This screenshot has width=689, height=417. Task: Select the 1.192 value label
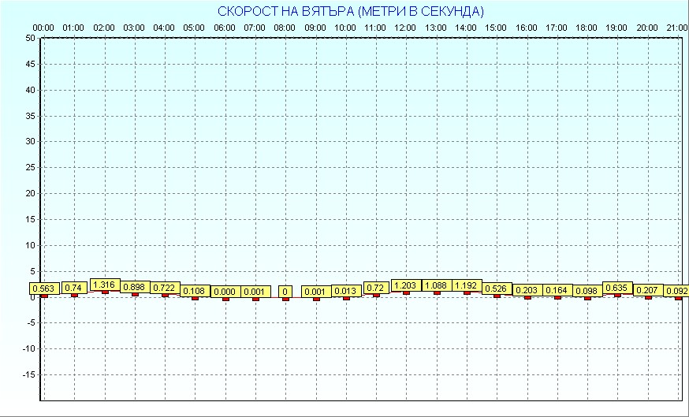[x=467, y=285]
